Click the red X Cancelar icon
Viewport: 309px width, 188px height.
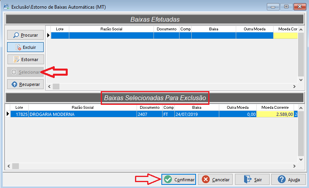click(x=206, y=179)
